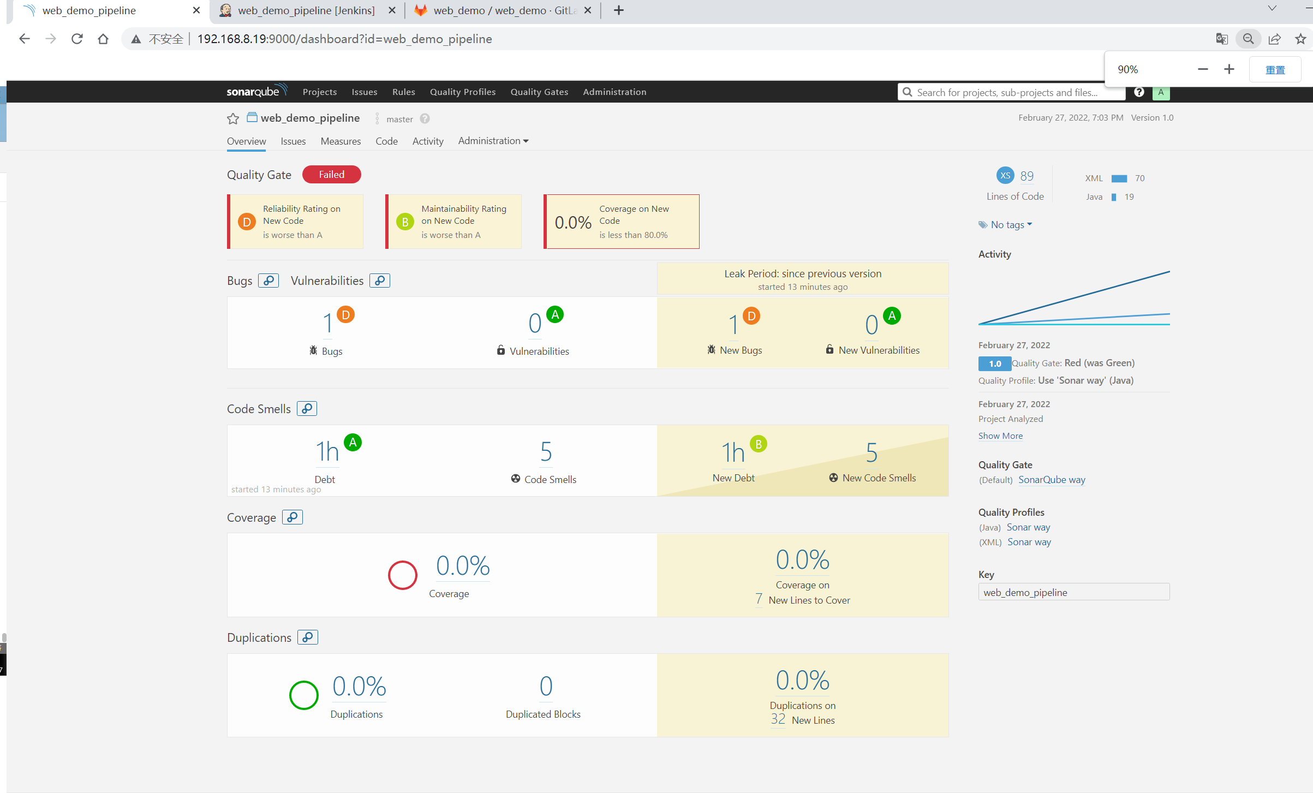Click the Activity trend graph

(x=1074, y=297)
